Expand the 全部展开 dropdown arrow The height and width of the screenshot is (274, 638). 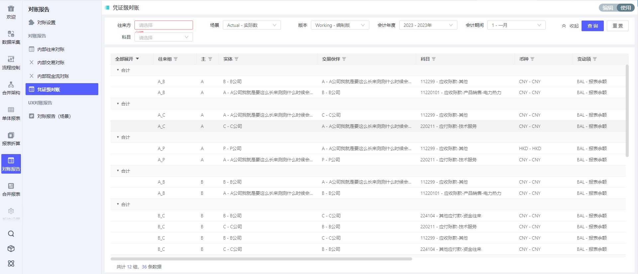pyautogui.click(x=137, y=59)
